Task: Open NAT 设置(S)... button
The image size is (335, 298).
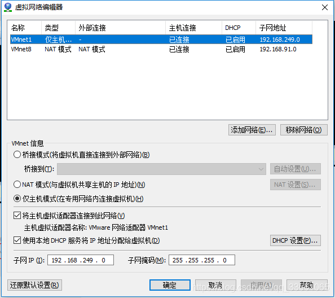Action: 296,185
